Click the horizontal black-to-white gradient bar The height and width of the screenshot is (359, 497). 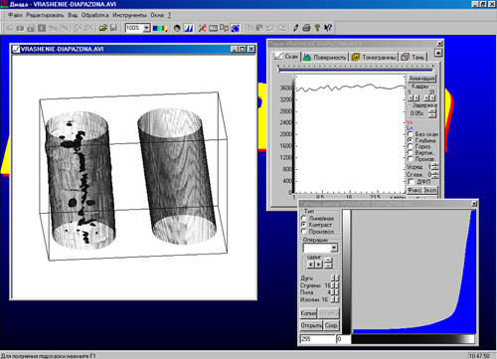click(x=413, y=339)
